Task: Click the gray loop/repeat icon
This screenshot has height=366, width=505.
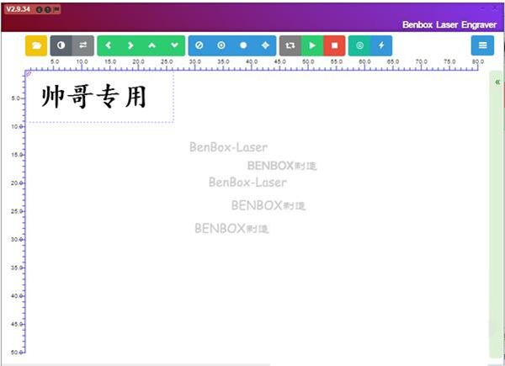Action: [x=290, y=45]
